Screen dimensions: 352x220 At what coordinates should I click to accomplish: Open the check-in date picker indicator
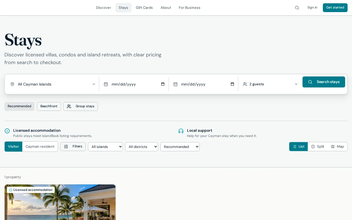[x=163, y=84]
